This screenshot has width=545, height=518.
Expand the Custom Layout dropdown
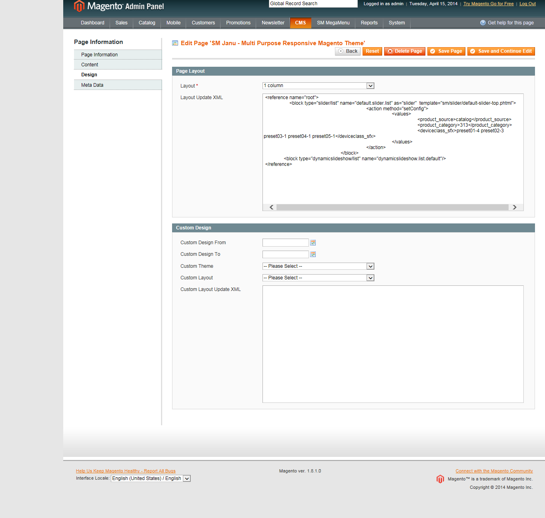(319, 278)
